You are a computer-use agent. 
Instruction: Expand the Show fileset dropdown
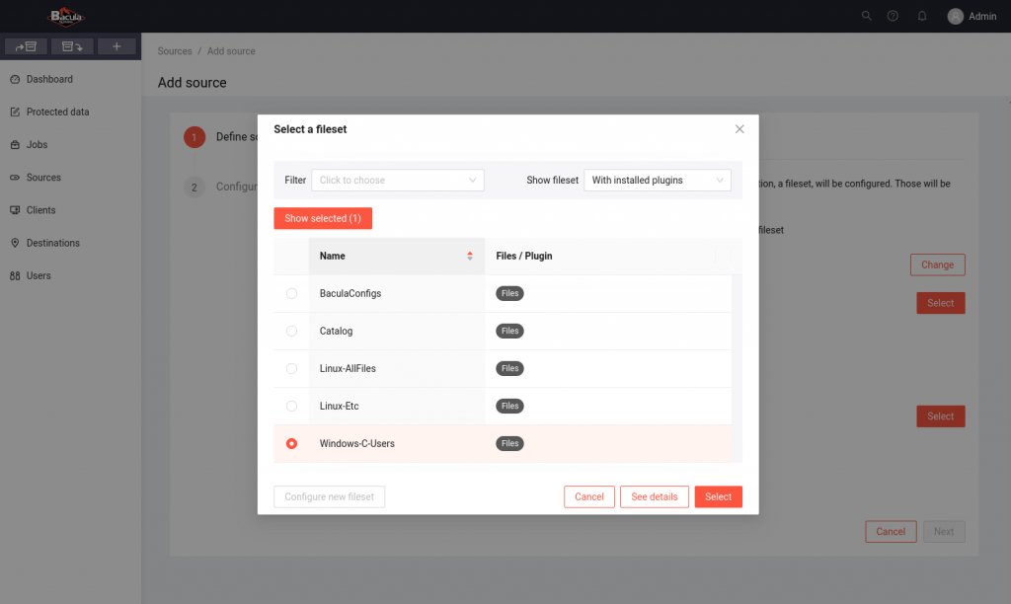pos(657,181)
